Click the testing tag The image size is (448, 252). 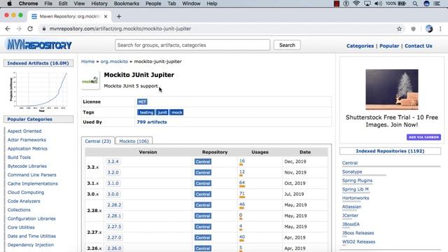pos(146,112)
